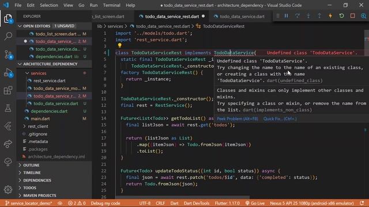Open the tree icon view in activity bar

coord(8,162)
